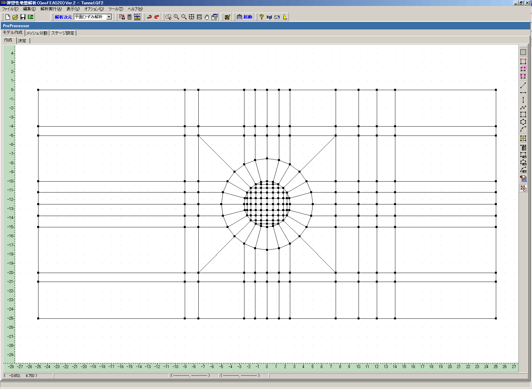
Task: Toggle the dotted grid display icon in right toolbar
Action: pos(523,52)
